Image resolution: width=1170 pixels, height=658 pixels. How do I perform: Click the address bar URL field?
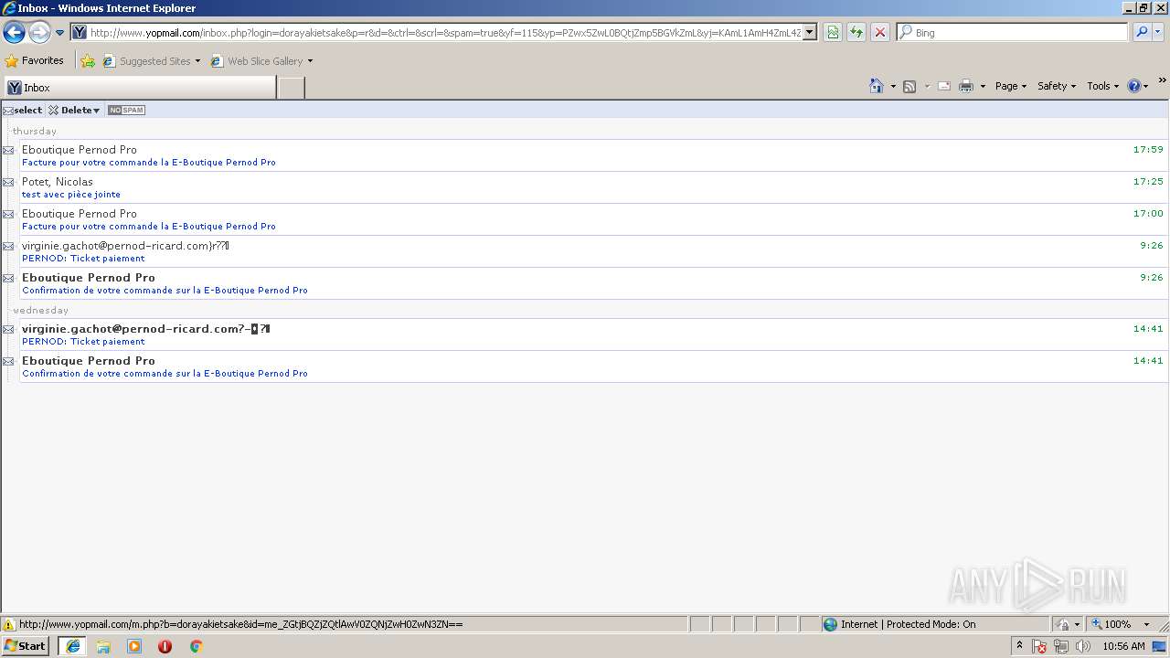pos(437,33)
